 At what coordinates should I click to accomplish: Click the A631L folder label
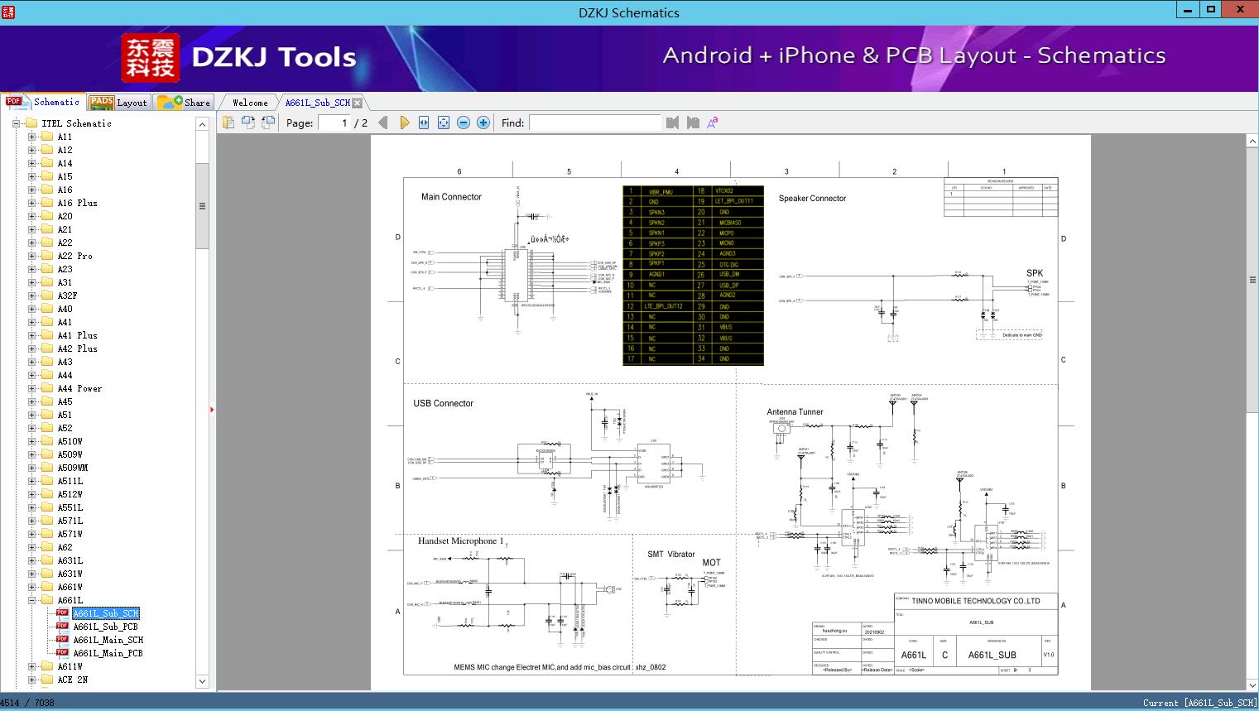(70, 560)
